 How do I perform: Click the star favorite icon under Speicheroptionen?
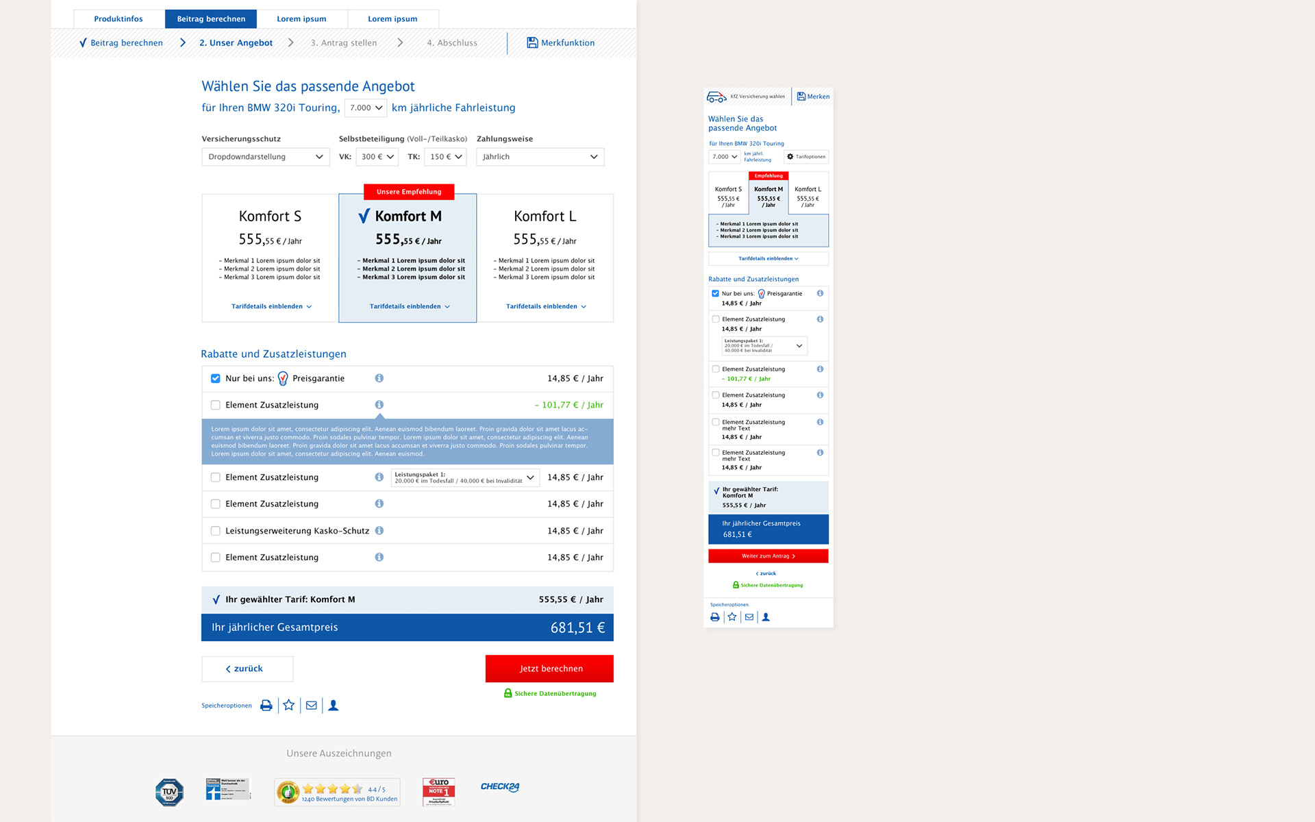289,706
